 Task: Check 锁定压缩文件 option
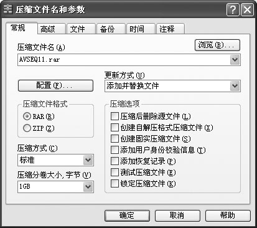pos(114,184)
